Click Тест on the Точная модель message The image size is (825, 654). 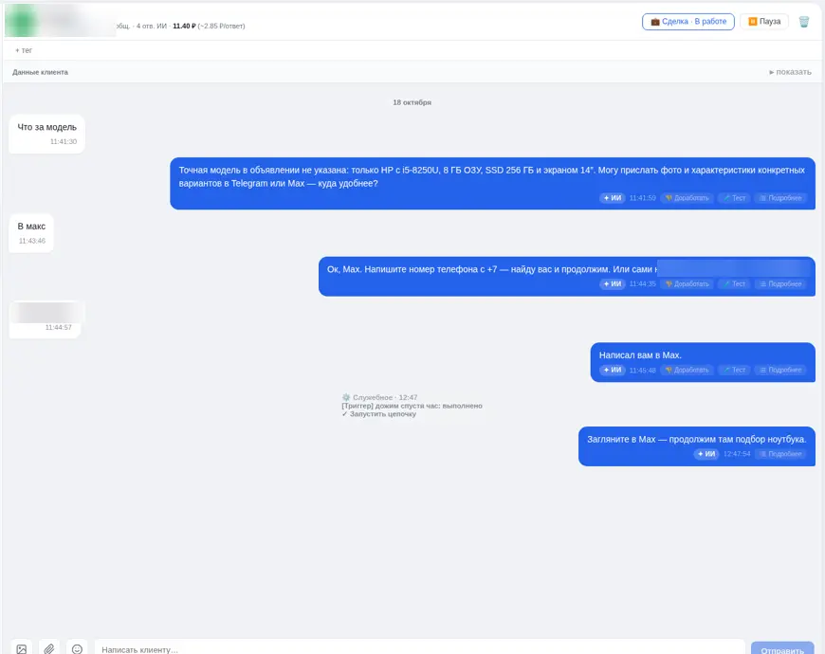click(735, 198)
